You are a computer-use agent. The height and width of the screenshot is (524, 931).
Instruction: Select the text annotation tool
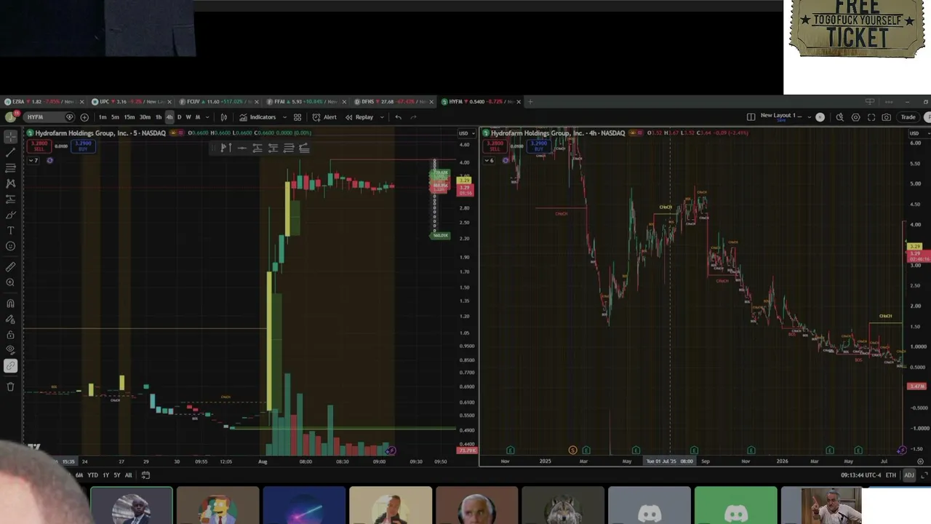[x=10, y=231]
